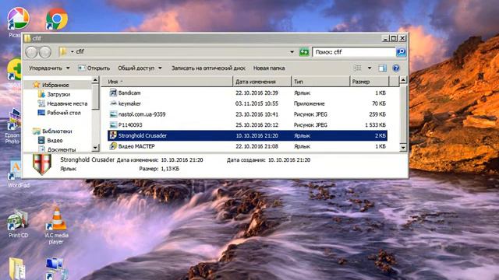This screenshot has height=280, width=499.
Task: Click the address bar cfif path
Action: (80, 51)
